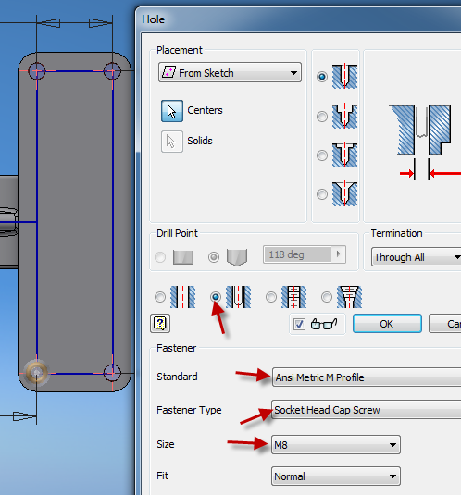Select the tapped hole radio button
461x495 pixels.
click(271, 297)
